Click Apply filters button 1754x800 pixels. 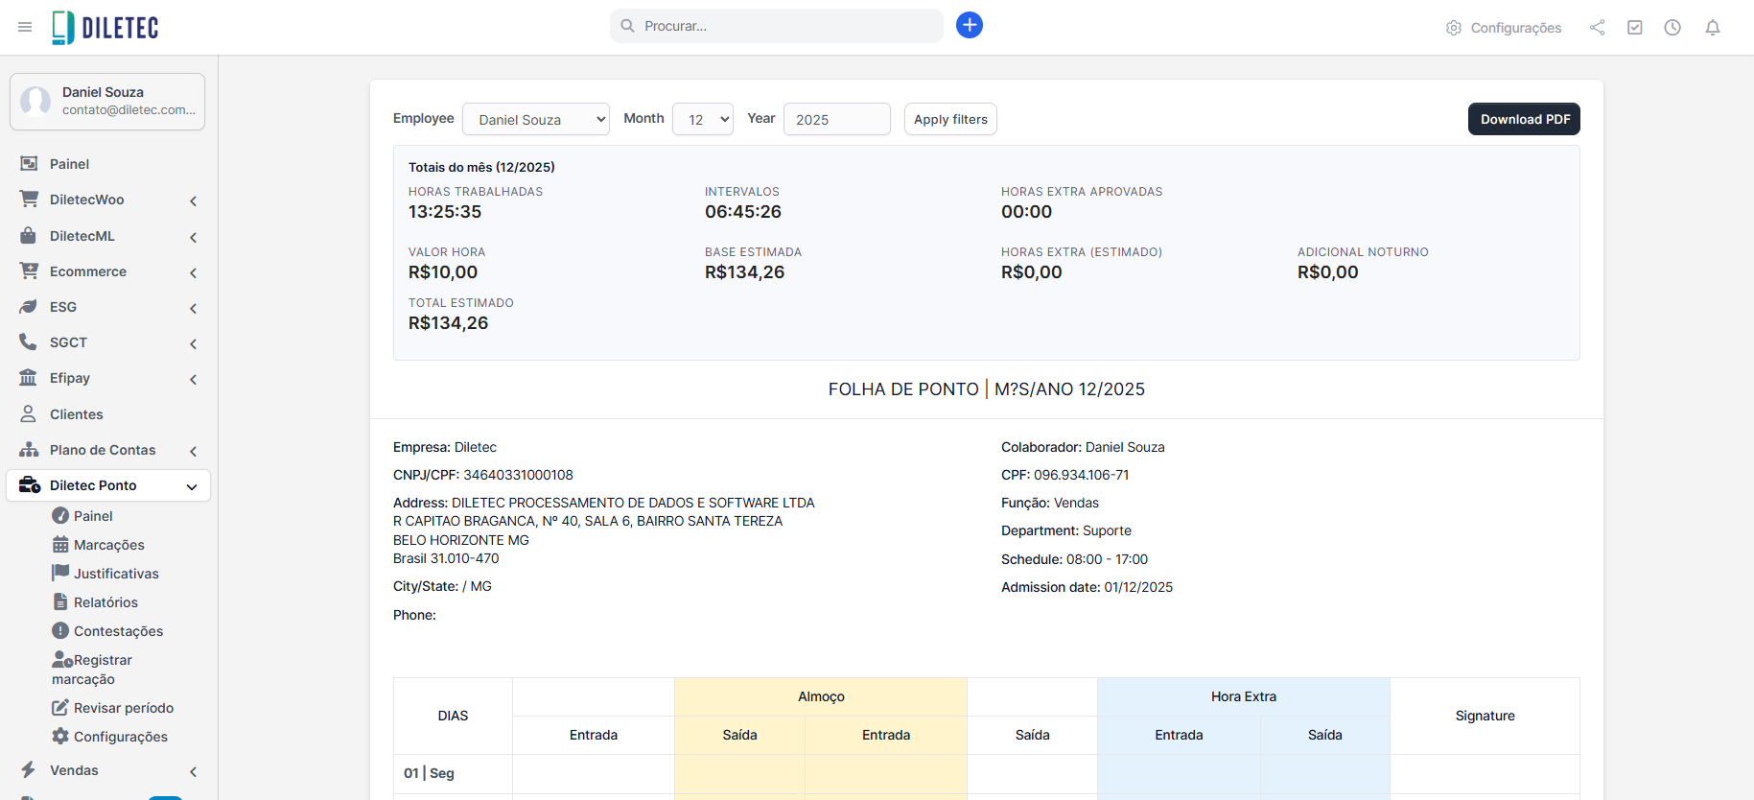tap(949, 119)
